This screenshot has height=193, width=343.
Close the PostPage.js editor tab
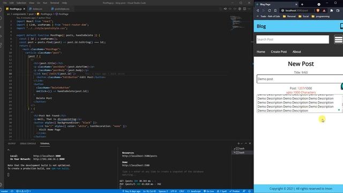(x=24, y=9)
